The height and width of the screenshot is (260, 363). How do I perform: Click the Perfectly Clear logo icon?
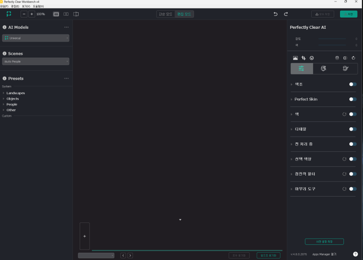point(9,14)
